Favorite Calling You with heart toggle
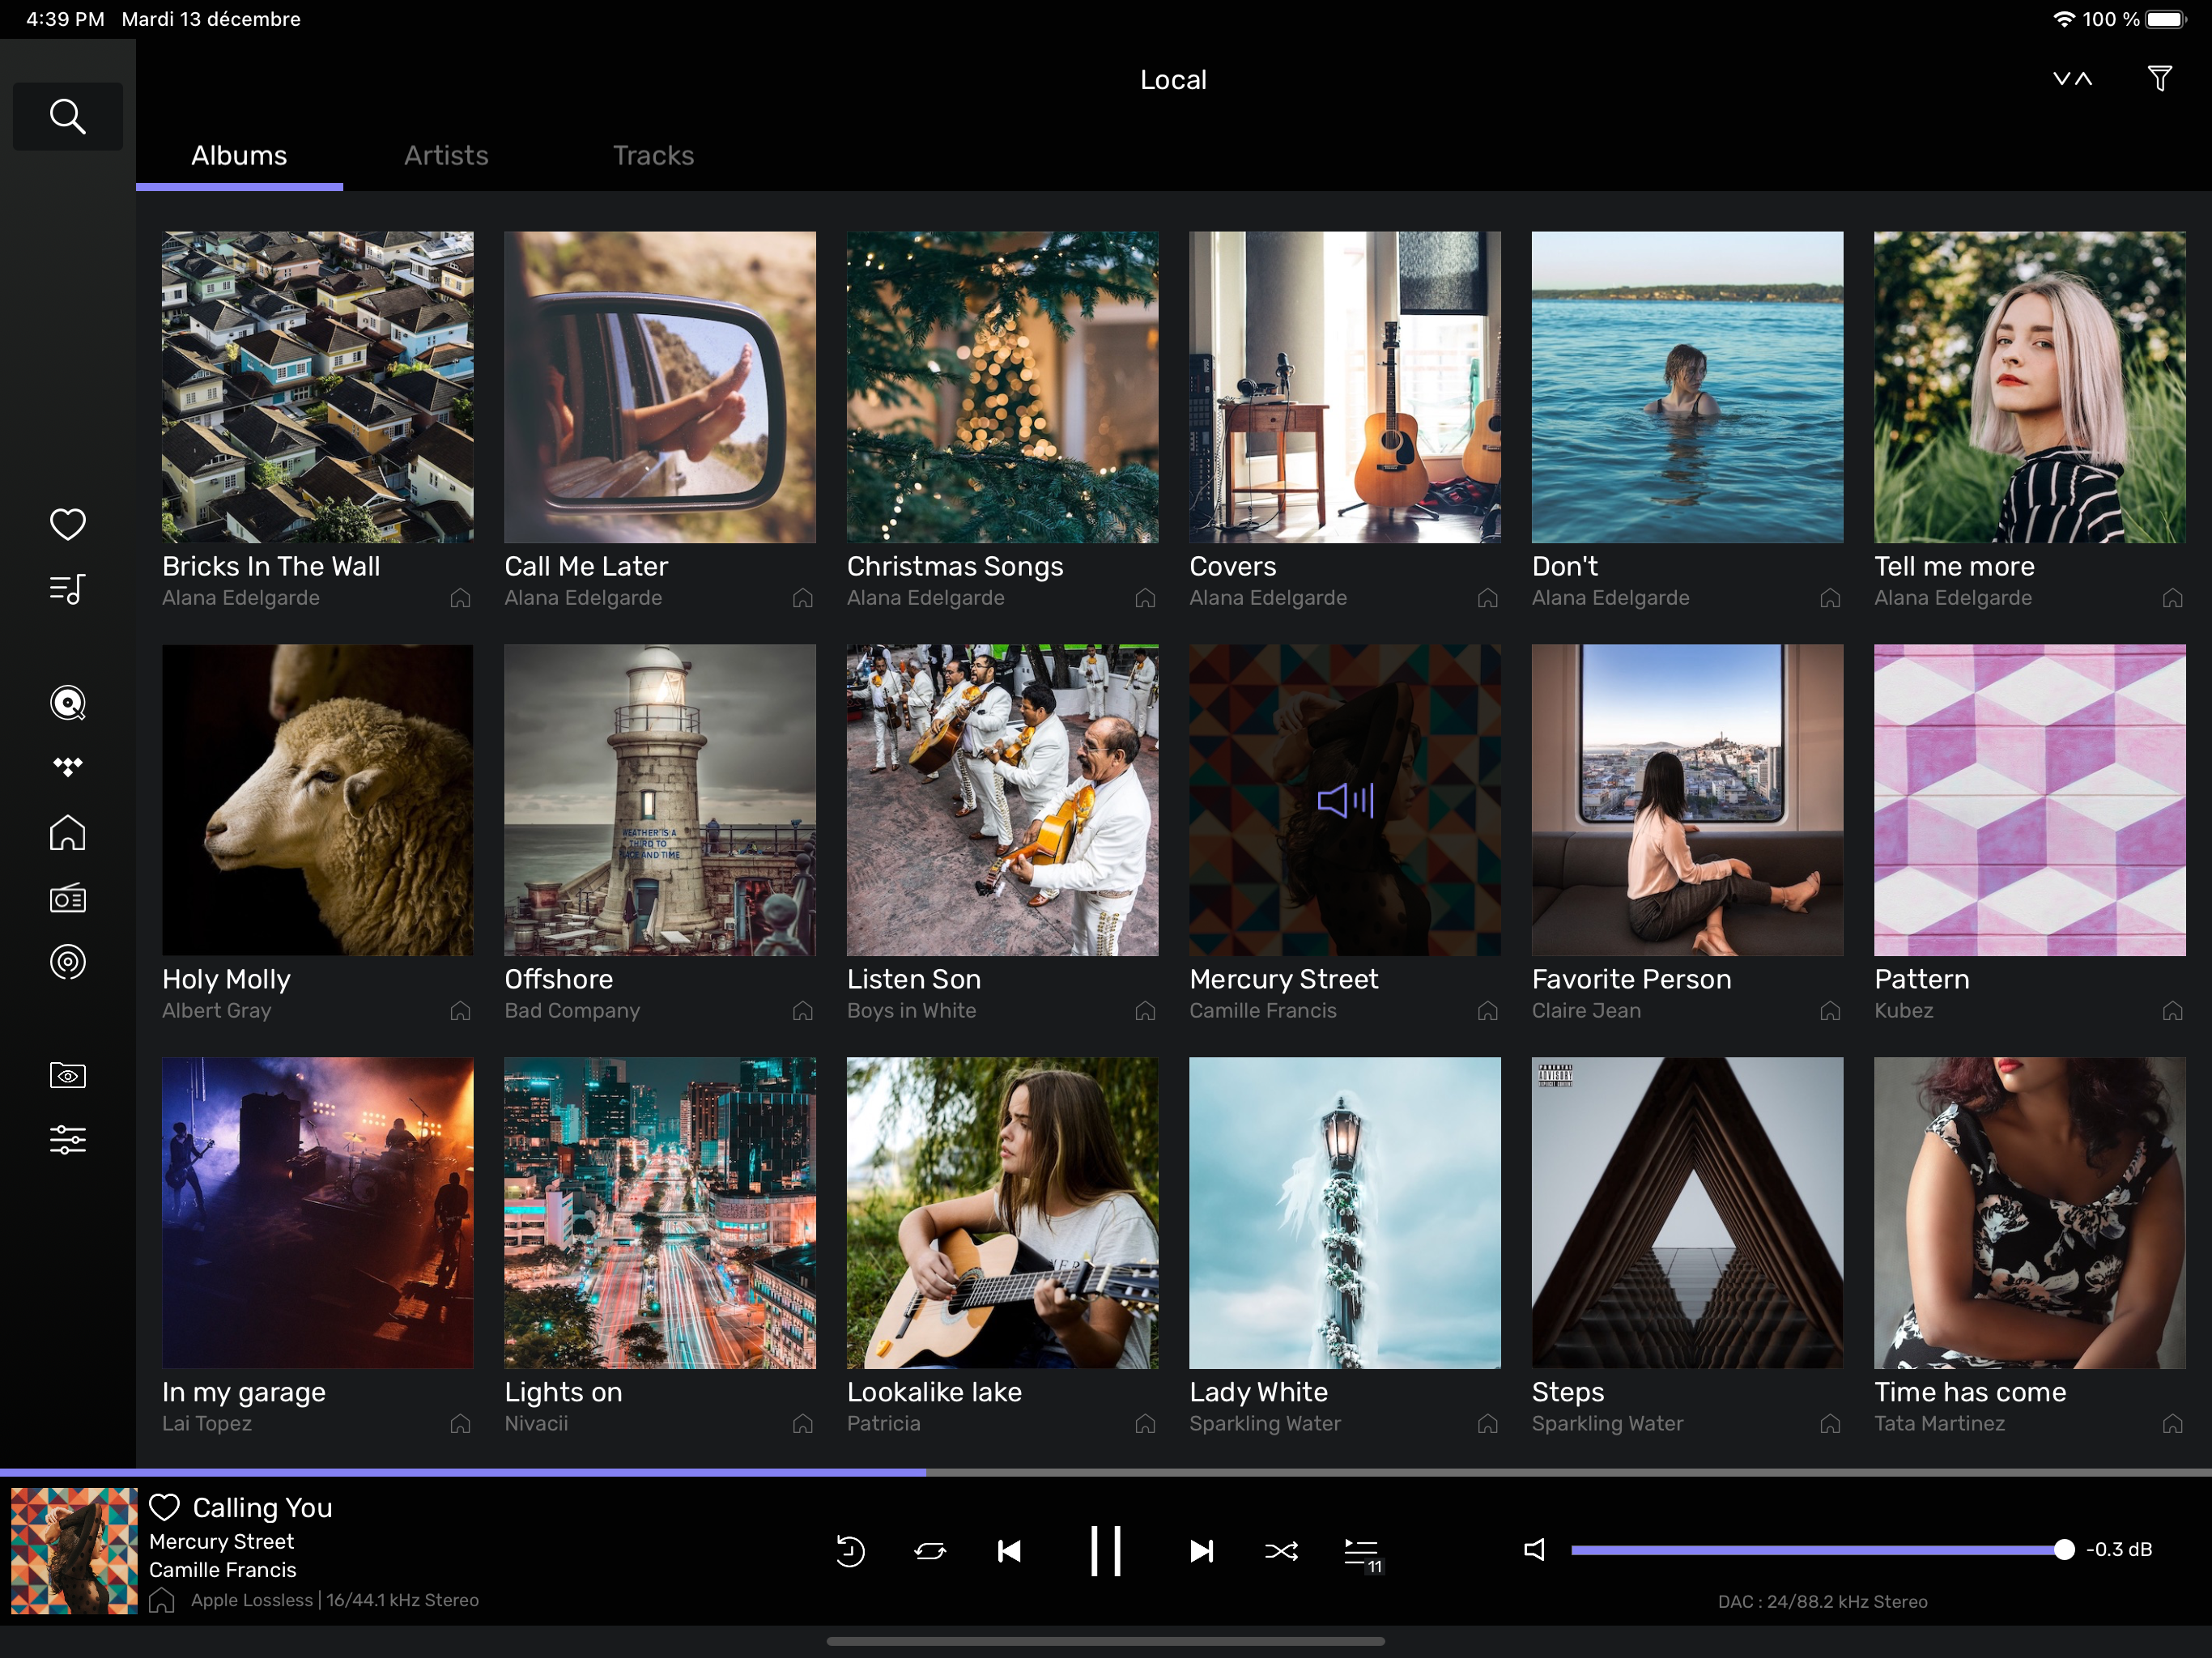 164,1507
